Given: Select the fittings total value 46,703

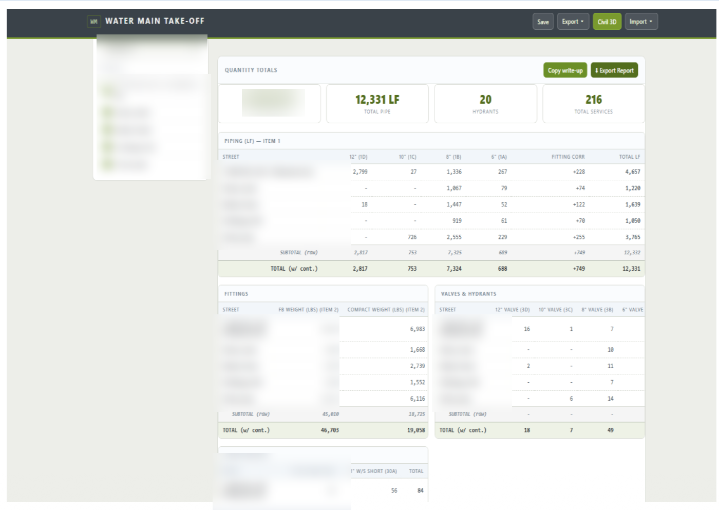Looking at the screenshot, I should [330, 430].
